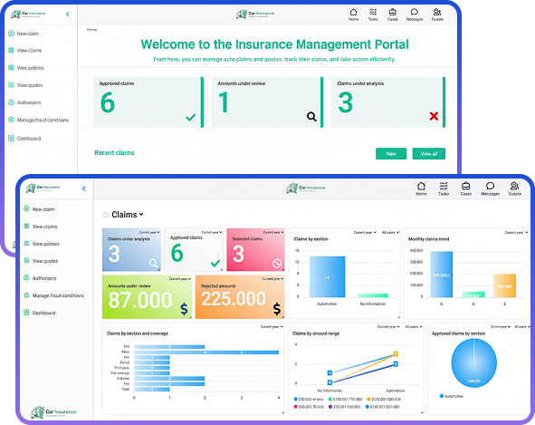Toggle the $200.001-500.000 legend entry
Screen dimensions: 535x425
tap(384, 399)
